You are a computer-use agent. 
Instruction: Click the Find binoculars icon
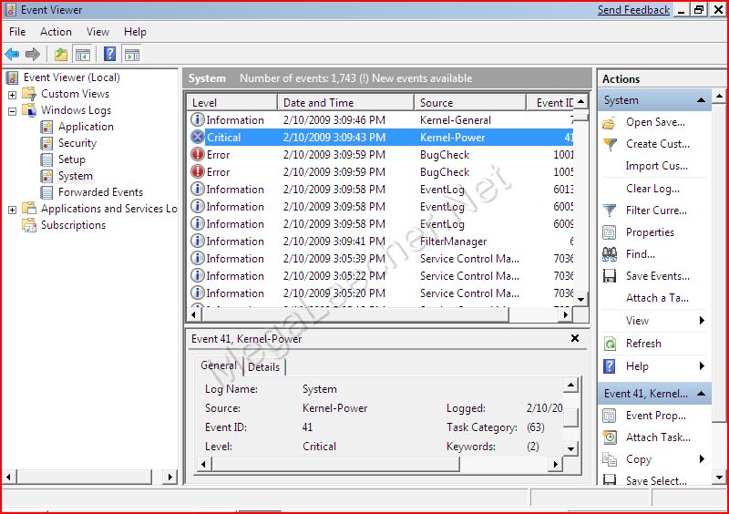610,254
